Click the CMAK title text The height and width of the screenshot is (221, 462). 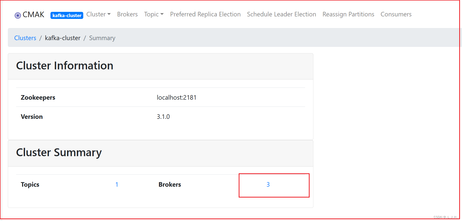tap(33, 14)
